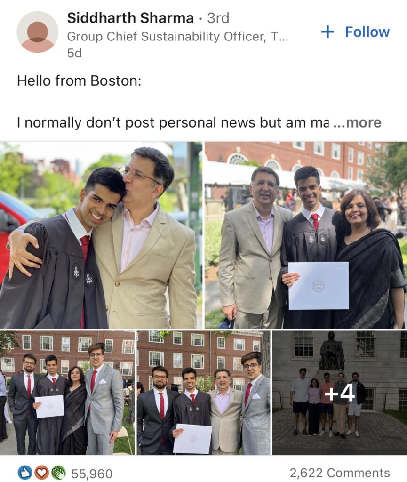Open photo of father kissing graduate
Viewport: 407px width, 482px height.
point(101,235)
